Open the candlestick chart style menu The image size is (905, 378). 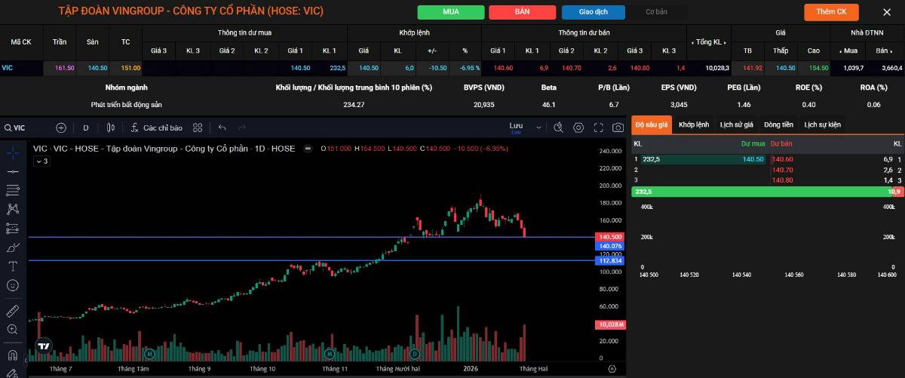111,128
